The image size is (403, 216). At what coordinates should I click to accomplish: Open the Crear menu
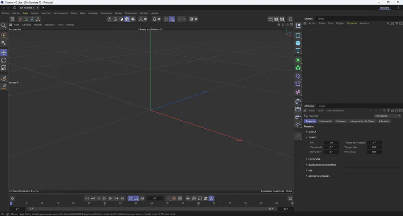click(x=26, y=13)
